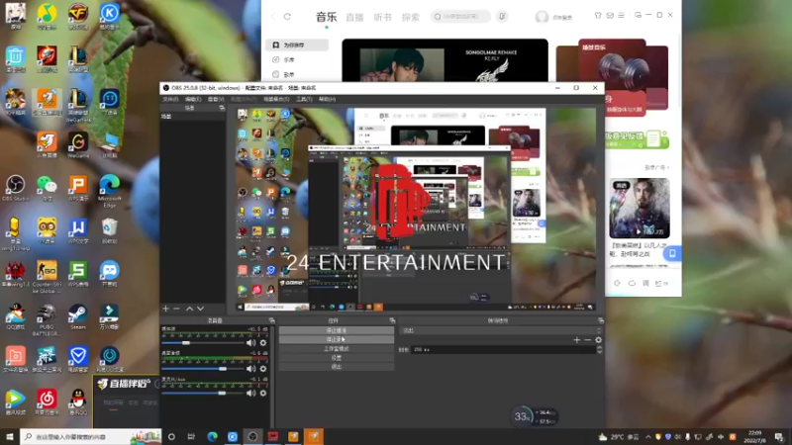
Task: Click the green feedback button in music player
Action: point(638,139)
